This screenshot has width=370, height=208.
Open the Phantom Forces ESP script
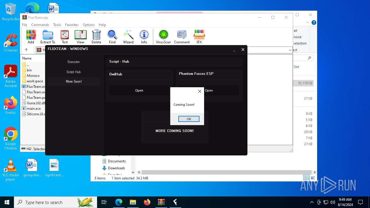[x=209, y=90]
